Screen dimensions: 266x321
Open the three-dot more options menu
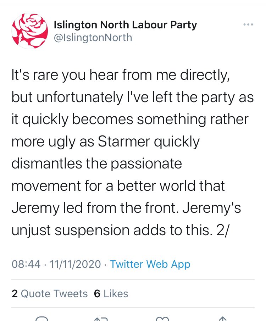click(x=247, y=25)
